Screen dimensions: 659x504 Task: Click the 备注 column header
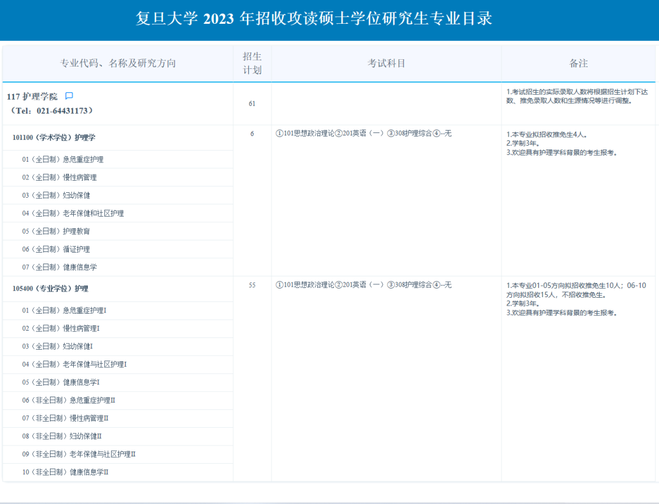point(578,63)
